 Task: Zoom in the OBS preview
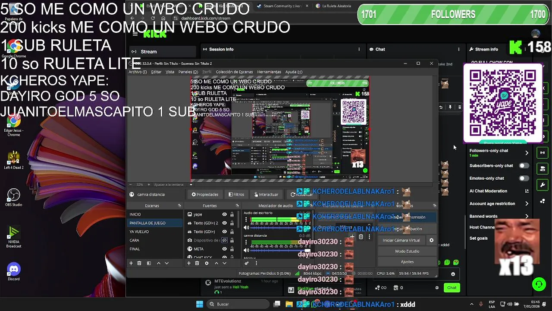tap(149, 184)
